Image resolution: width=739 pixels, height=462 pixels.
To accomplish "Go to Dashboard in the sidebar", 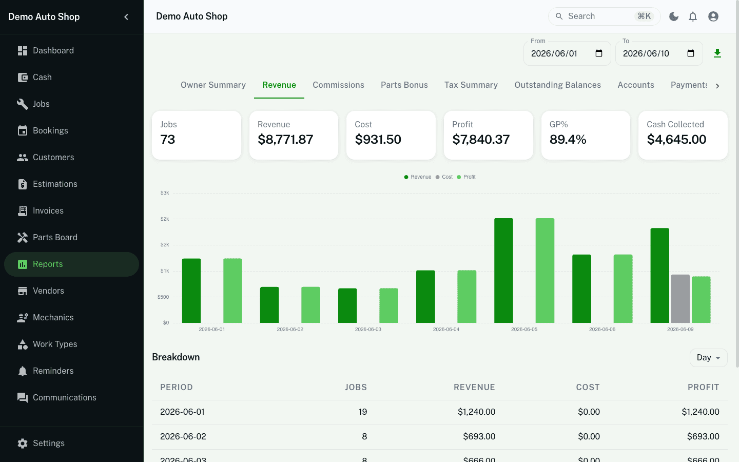I will [71, 51].
